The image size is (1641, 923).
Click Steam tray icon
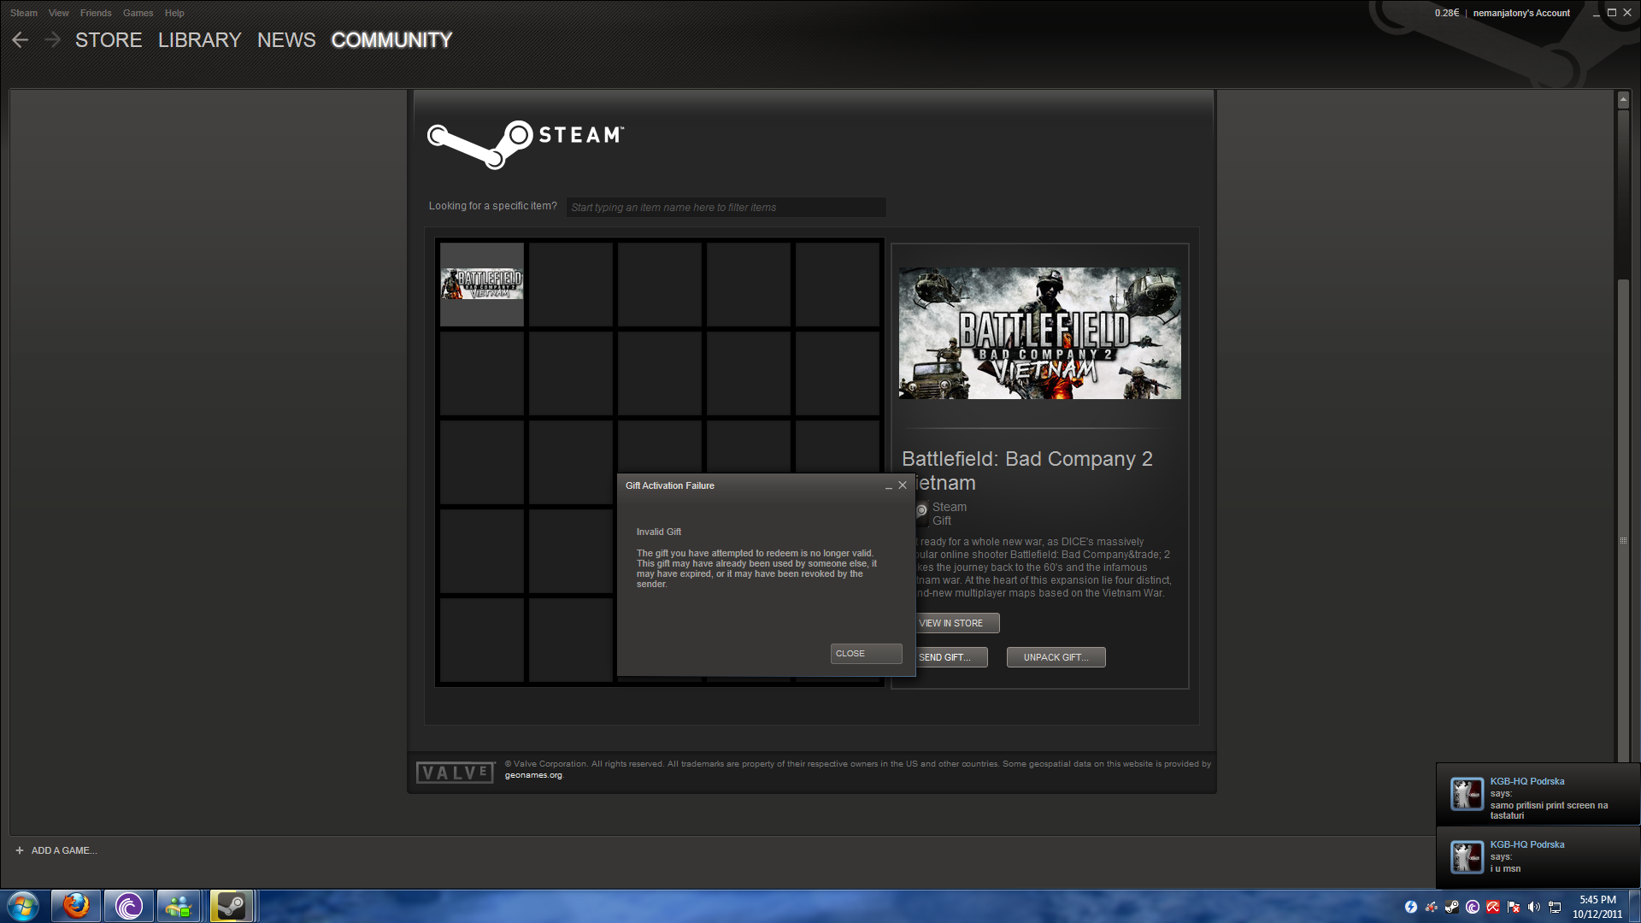(x=1452, y=907)
